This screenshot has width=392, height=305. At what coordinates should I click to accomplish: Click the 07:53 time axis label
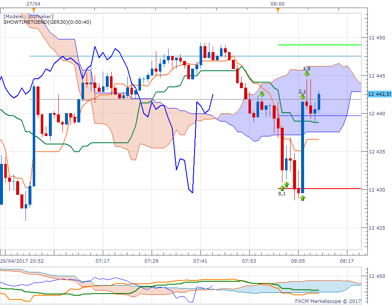249,261
